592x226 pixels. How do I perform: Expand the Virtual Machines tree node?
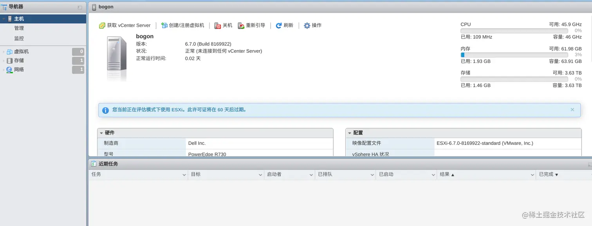click(x=4, y=52)
